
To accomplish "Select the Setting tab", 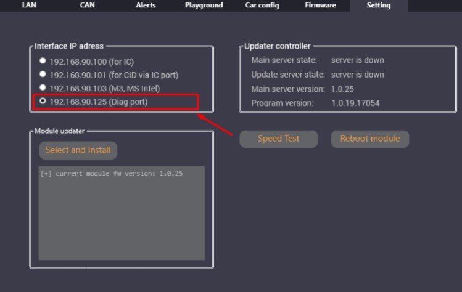I will tap(378, 6).
